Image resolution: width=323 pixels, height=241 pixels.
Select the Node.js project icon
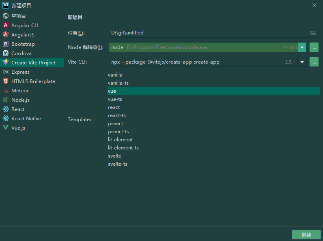pyautogui.click(x=6, y=100)
